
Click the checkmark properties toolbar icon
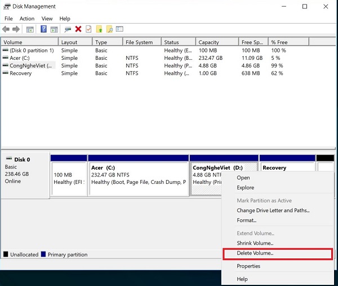tap(88, 29)
